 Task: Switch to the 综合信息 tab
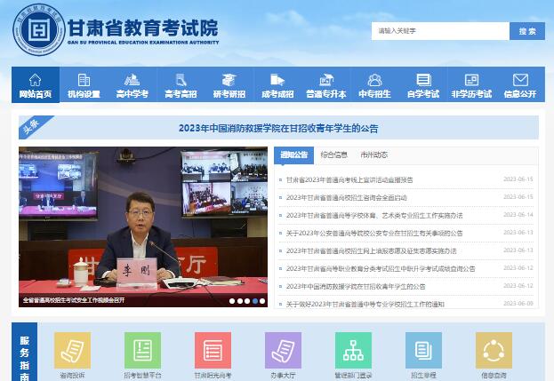333,155
